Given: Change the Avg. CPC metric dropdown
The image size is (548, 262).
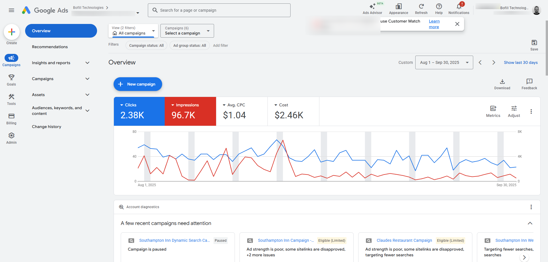Looking at the screenshot, I should (234, 105).
